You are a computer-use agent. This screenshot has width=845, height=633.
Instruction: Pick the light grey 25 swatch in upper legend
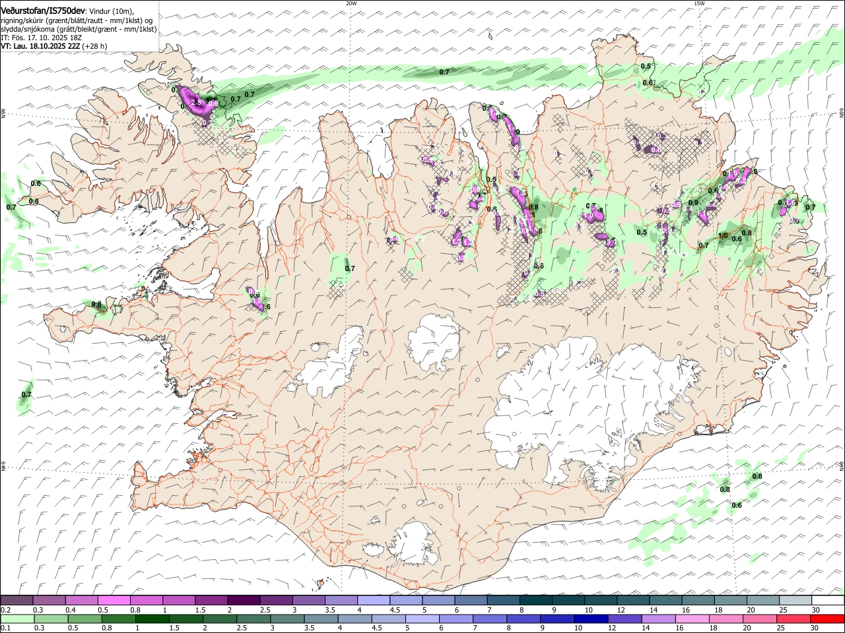(x=795, y=600)
